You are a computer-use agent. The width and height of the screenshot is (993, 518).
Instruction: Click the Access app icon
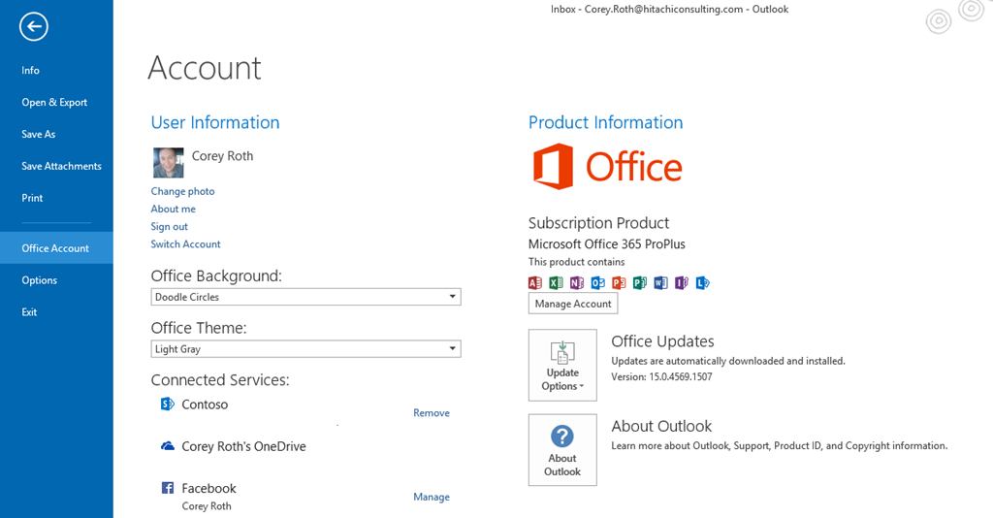[x=535, y=283]
